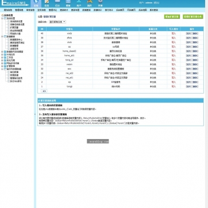Open the 其他 (Other) top navigation icon

(x=101, y=3)
